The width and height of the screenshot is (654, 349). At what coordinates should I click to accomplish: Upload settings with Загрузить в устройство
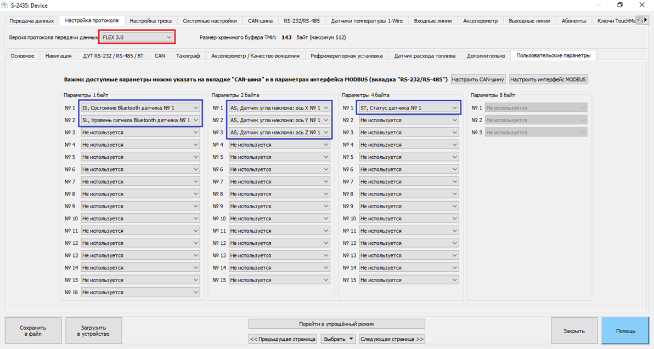tap(93, 330)
